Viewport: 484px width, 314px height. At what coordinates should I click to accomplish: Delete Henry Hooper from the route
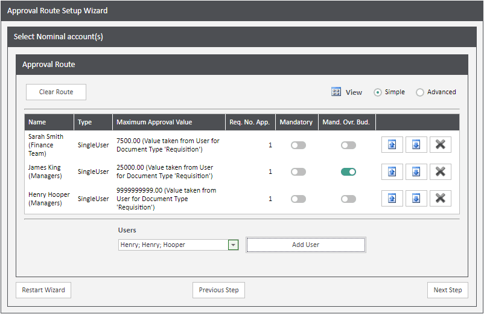(x=441, y=198)
